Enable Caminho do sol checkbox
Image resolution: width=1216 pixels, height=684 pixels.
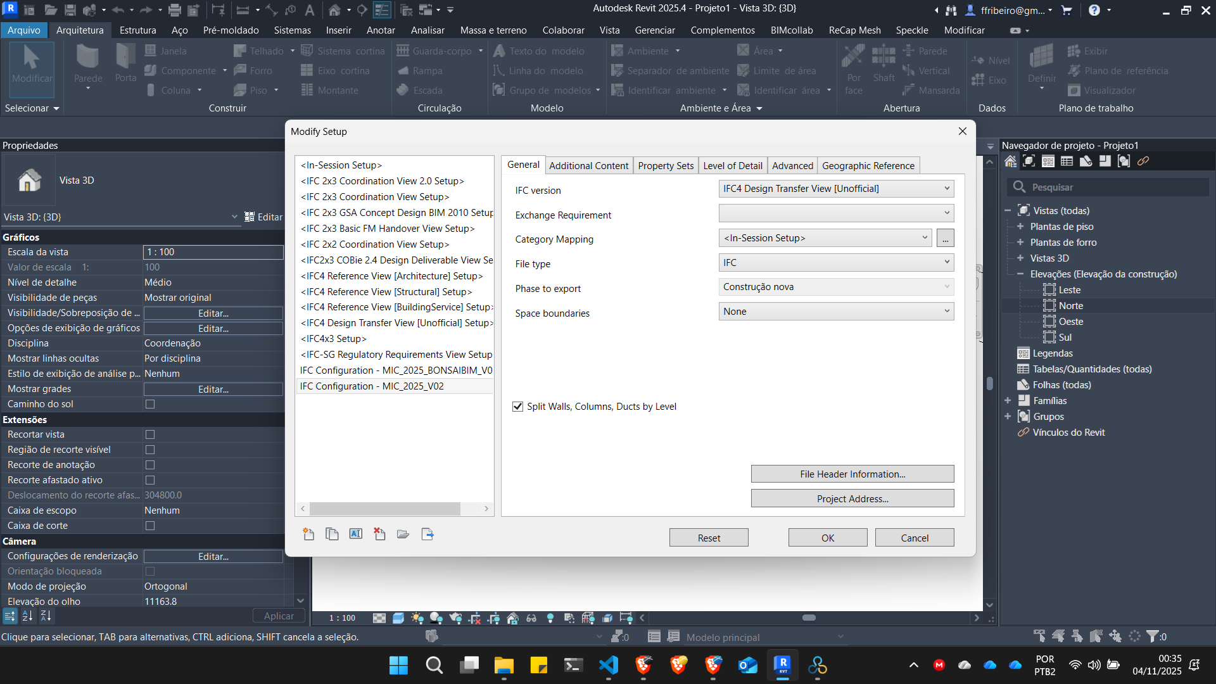(x=150, y=404)
